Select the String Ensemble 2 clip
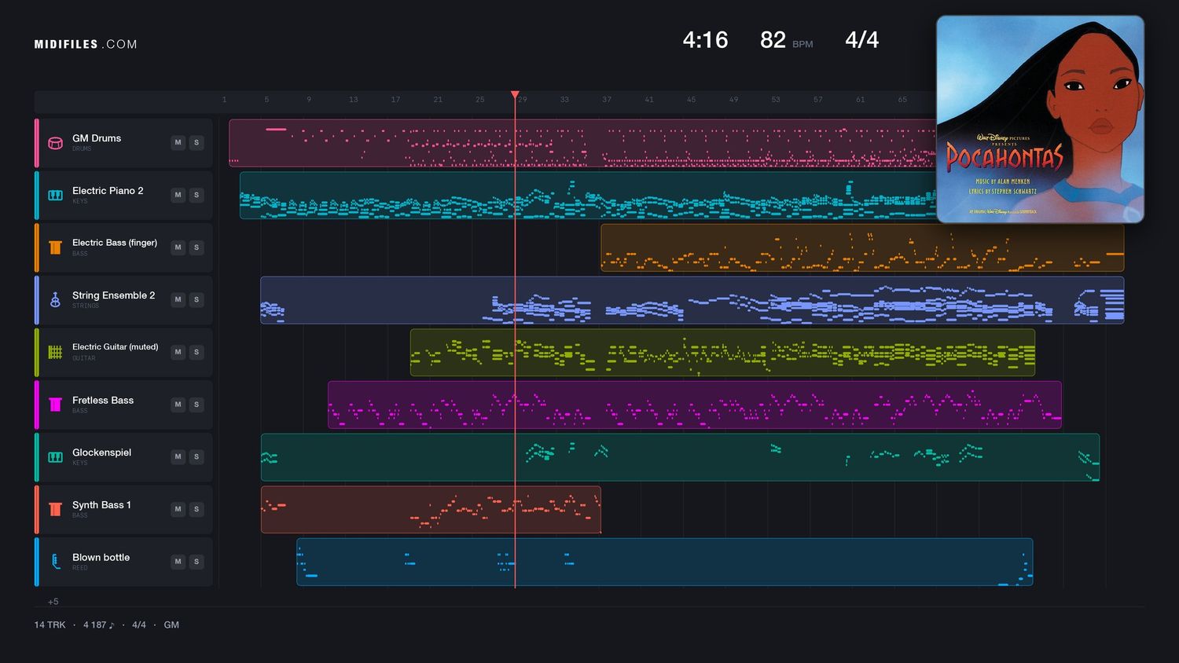The image size is (1179, 663). point(692,300)
